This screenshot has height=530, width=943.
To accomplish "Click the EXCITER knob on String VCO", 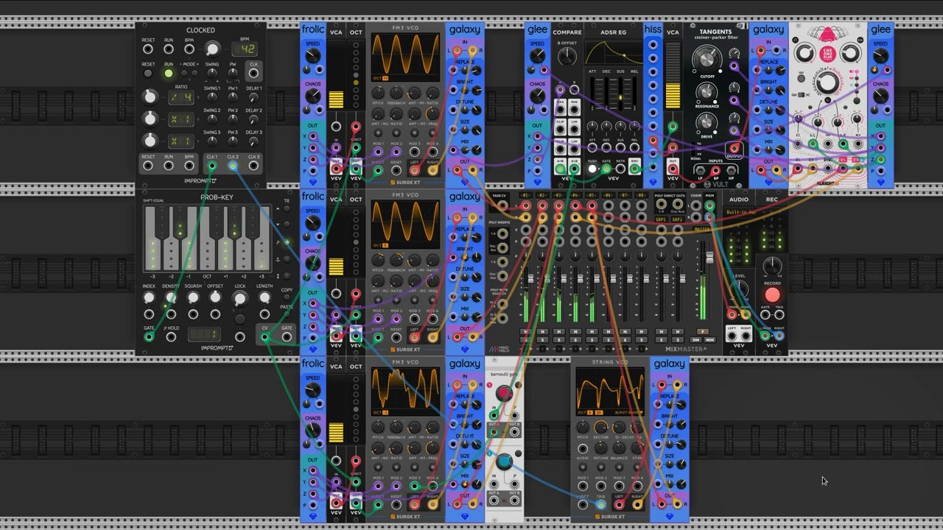I will 600,428.
